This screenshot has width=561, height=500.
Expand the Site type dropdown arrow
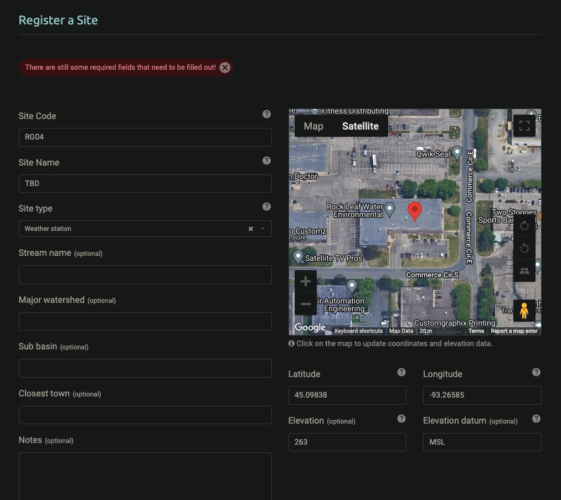263,229
